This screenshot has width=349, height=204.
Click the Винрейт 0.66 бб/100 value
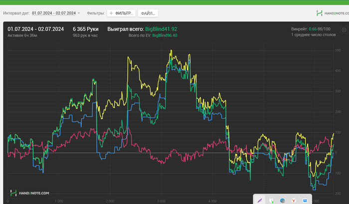(x=311, y=29)
